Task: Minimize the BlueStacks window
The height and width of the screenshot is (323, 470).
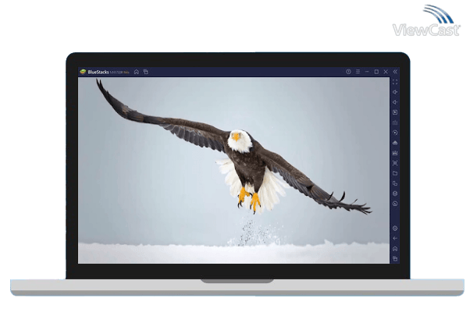Action: (367, 72)
